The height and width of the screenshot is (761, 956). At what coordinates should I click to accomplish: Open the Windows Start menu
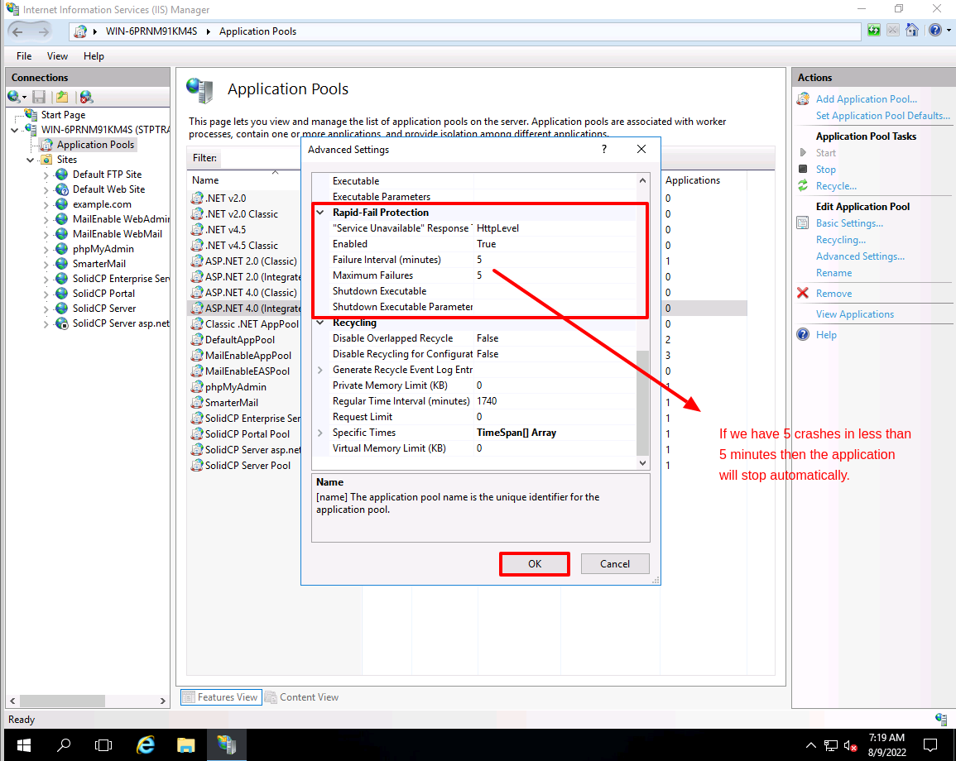[x=24, y=744]
